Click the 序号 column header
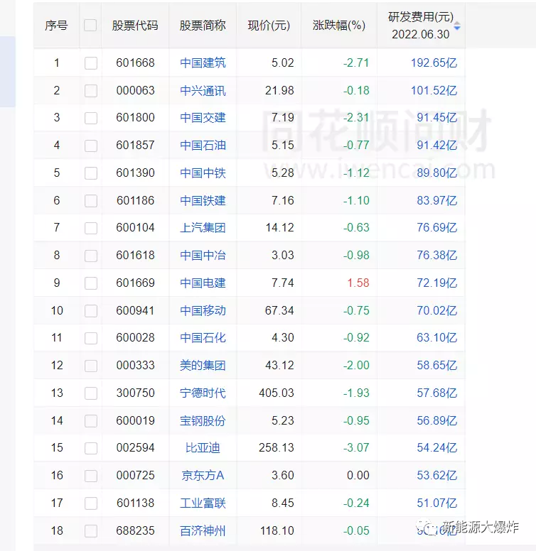This screenshot has width=536, height=551. coord(56,26)
